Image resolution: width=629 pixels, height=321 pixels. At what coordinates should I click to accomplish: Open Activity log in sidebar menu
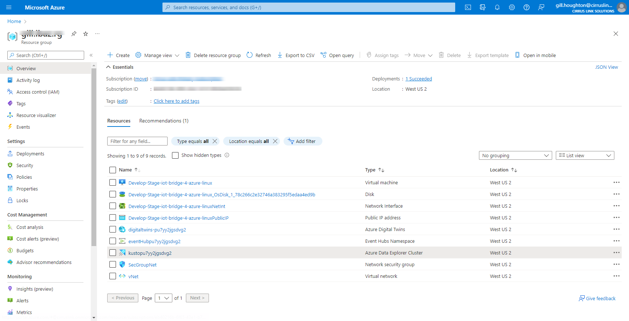(x=28, y=80)
